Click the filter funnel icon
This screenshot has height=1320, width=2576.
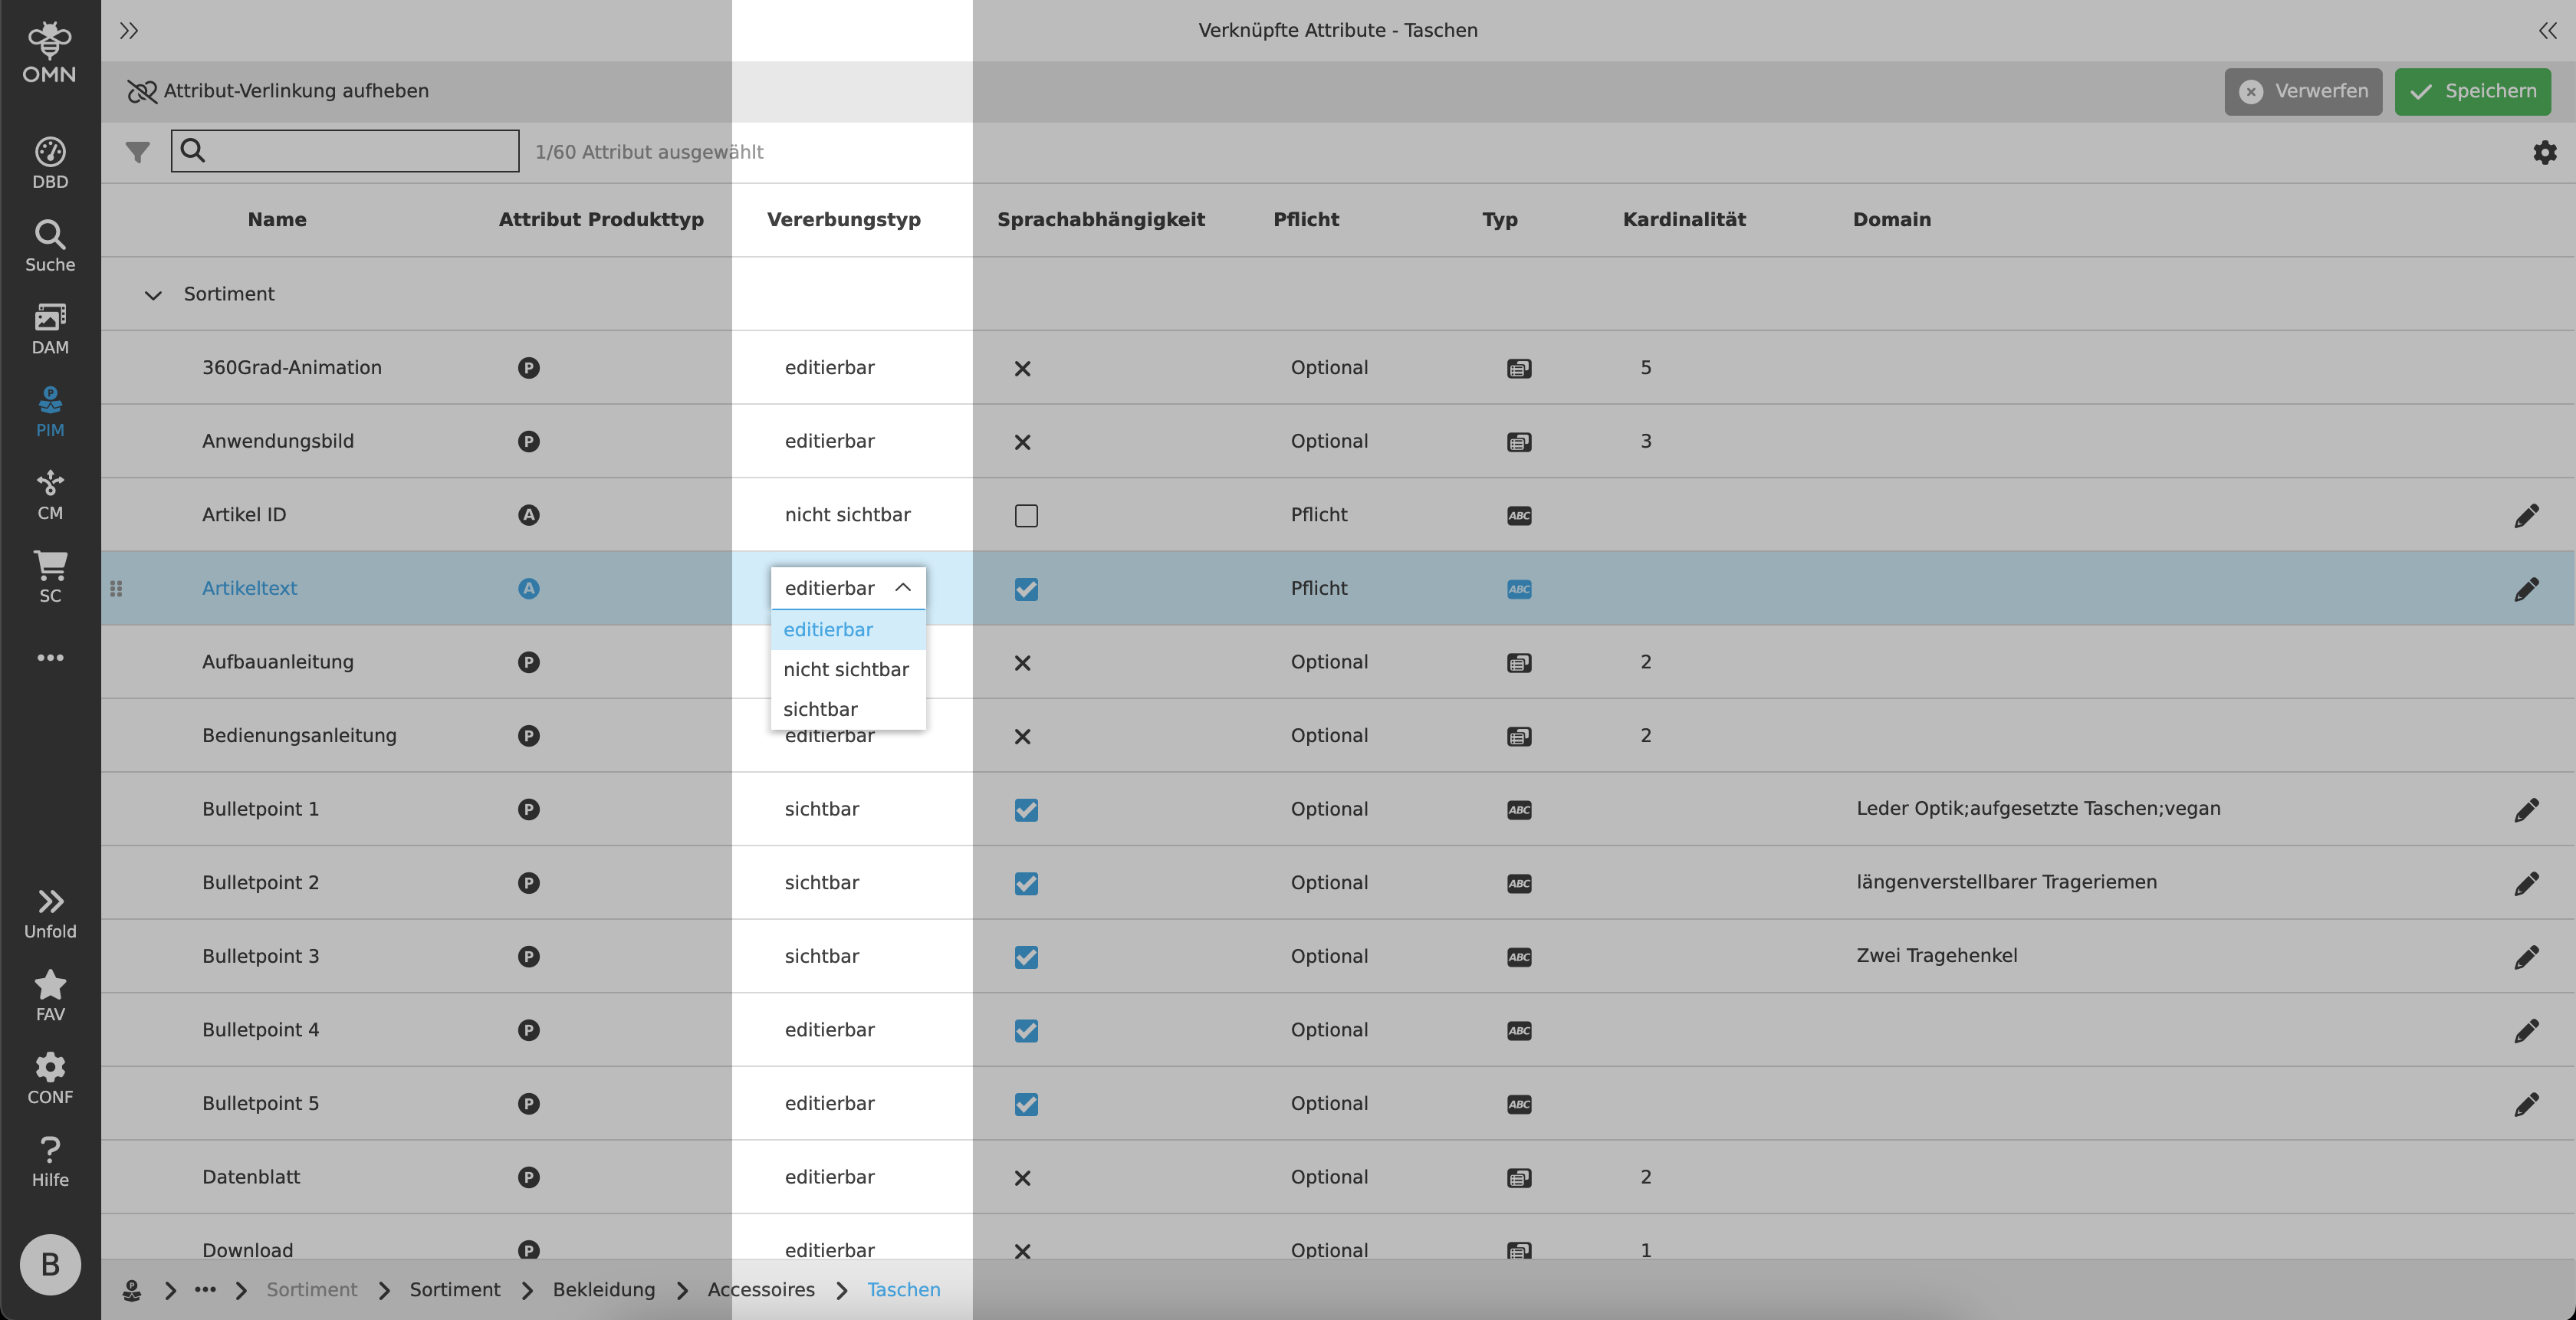[x=138, y=152]
